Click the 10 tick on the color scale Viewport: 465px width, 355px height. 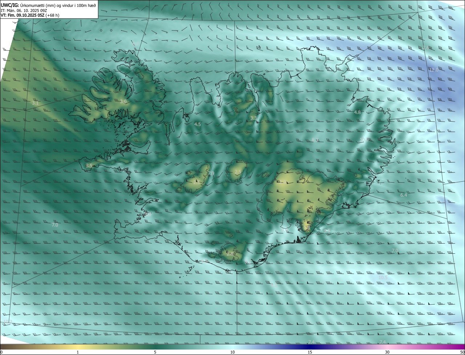[232, 352]
